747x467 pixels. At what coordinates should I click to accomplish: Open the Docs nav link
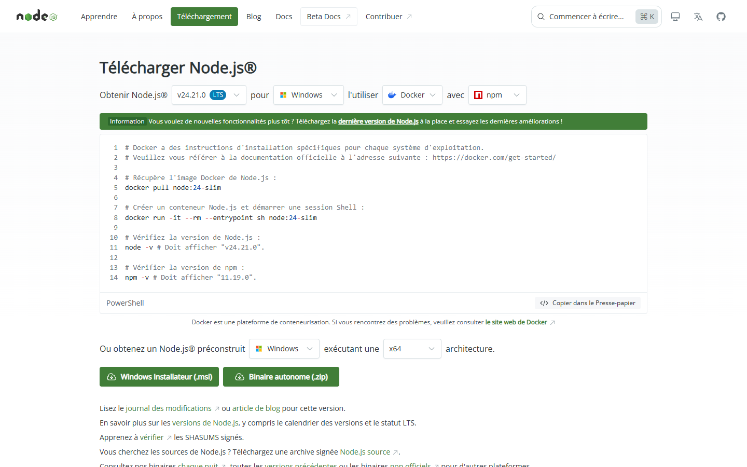click(x=284, y=17)
